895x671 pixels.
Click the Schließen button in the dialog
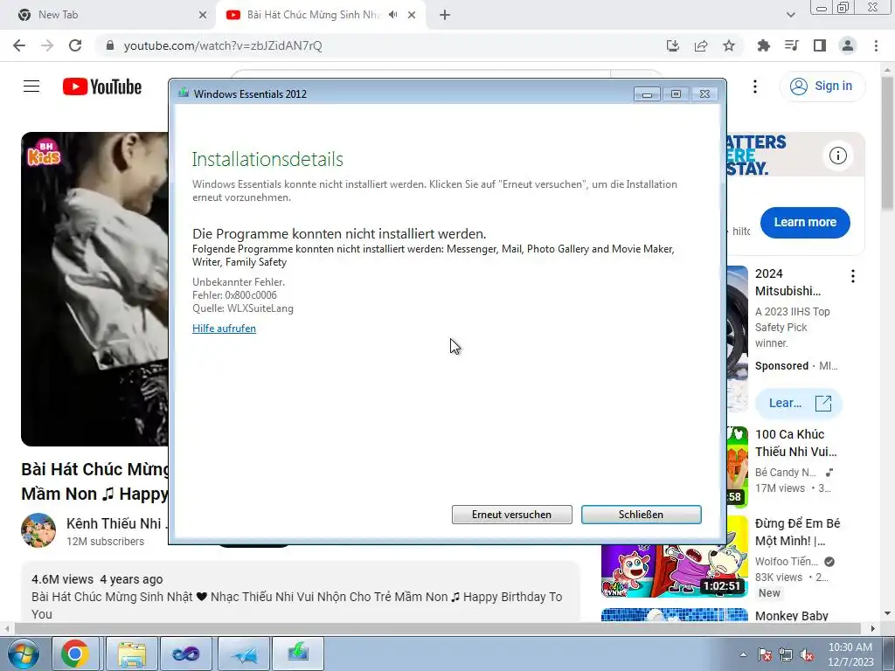[641, 514]
